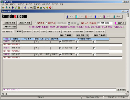Click the checkmark pencil toolbar icon
Image resolution: width=130 pixels, height=100 pixels.
point(16,8)
